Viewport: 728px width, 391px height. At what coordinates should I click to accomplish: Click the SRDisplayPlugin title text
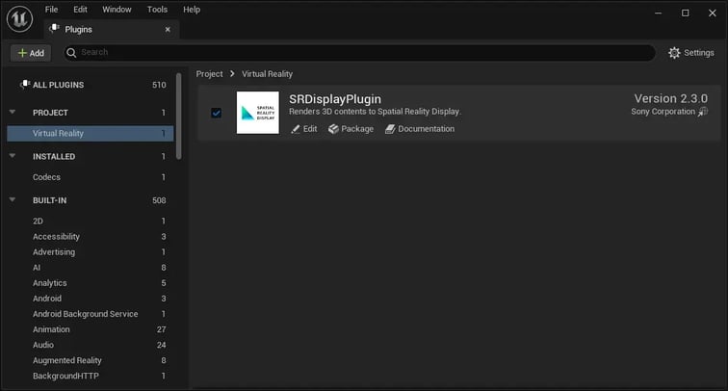[x=335, y=99]
